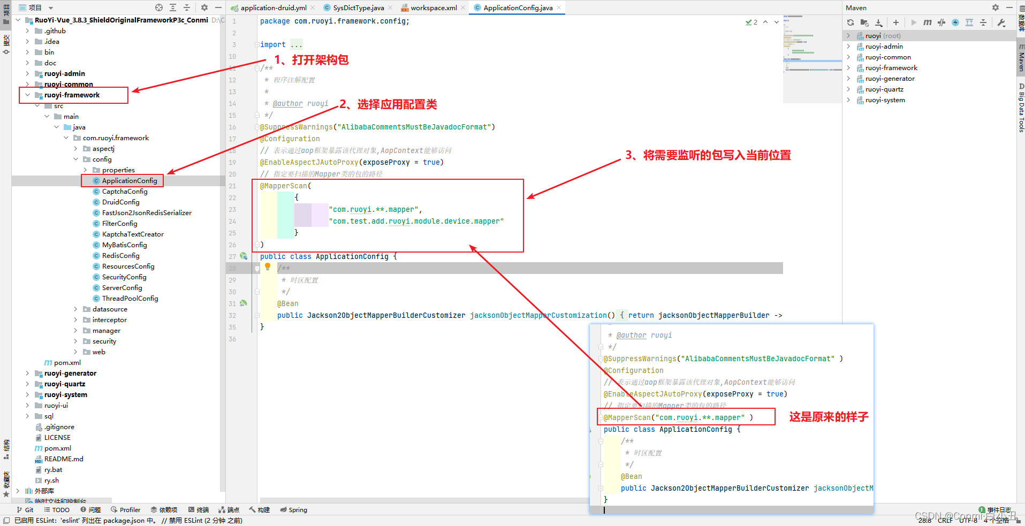Collapse the config package folder
Image resolution: width=1025 pixels, height=526 pixels.
coord(75,159)
